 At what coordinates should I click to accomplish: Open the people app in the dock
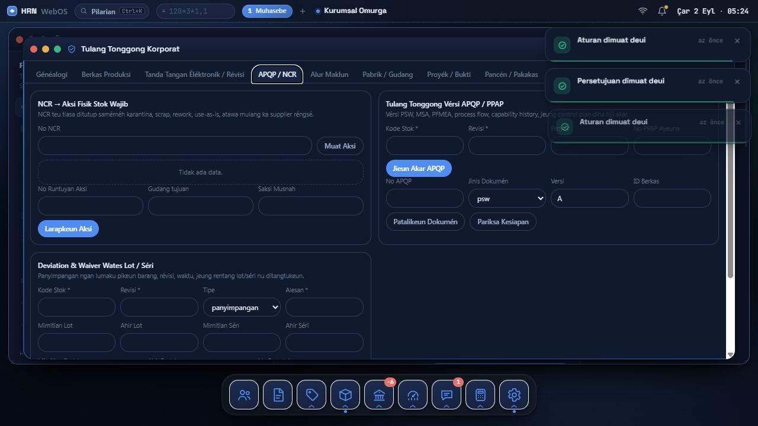pos(244,395)
